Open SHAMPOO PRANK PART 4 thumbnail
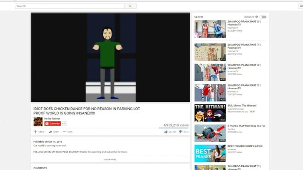303x170 pixels. pos(210,72)
